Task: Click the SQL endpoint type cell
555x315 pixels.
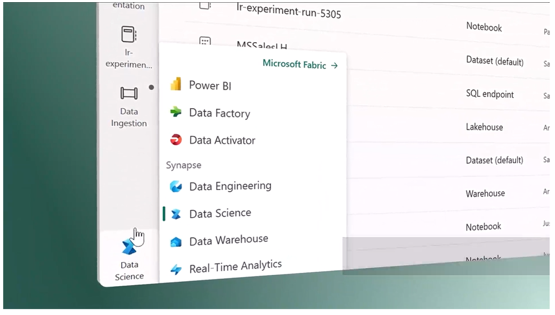Action: [x=489, y=94]
